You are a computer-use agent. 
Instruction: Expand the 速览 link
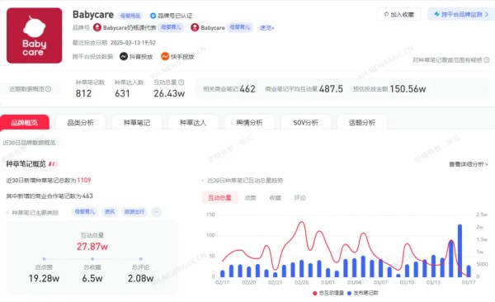(266, 28)
